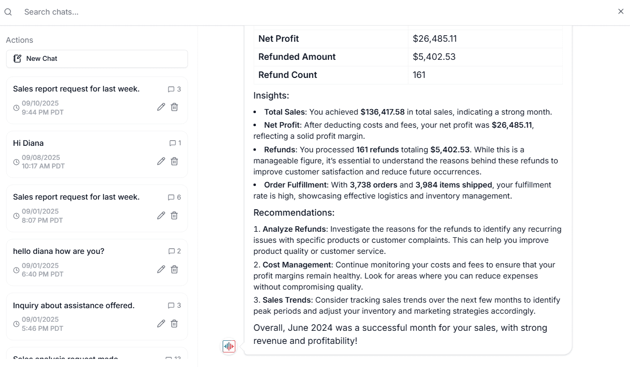
Task: Edit the Inquiry about assistance offered chat
Action: pyautogui.click(x=161, y=324)
